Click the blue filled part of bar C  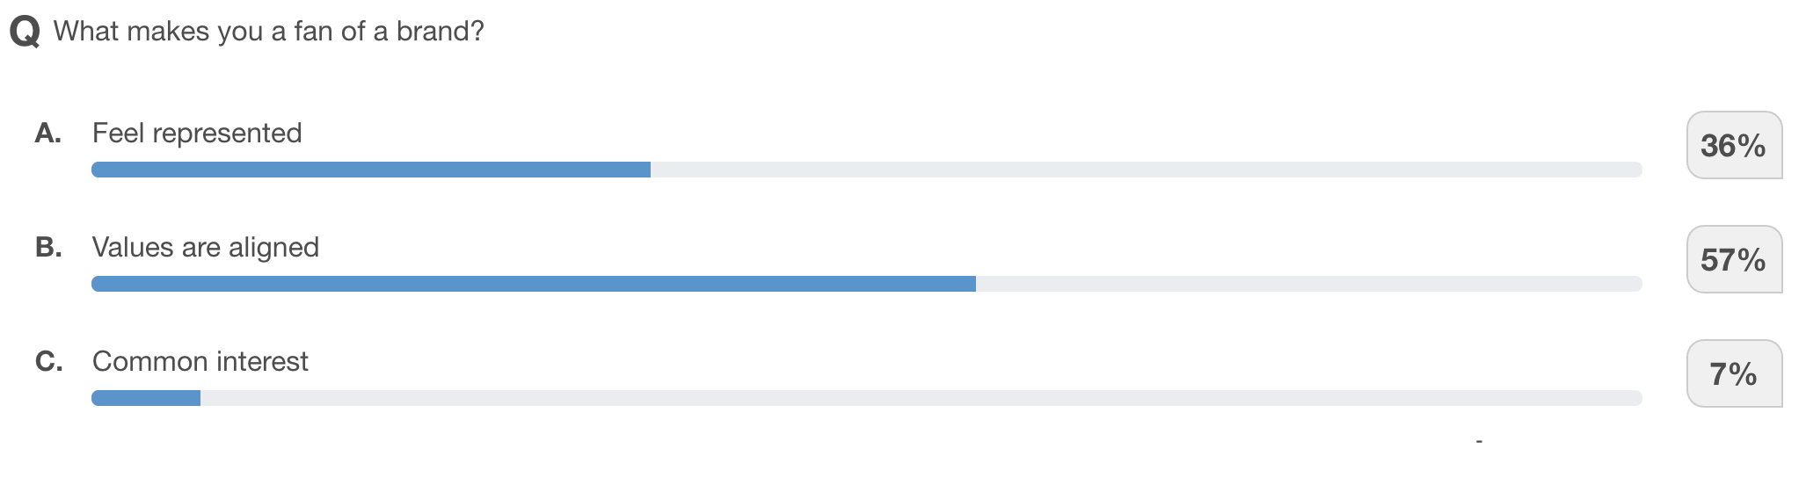coord(146,398)
